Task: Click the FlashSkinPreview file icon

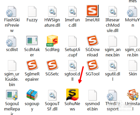Action: pos(11,11)
